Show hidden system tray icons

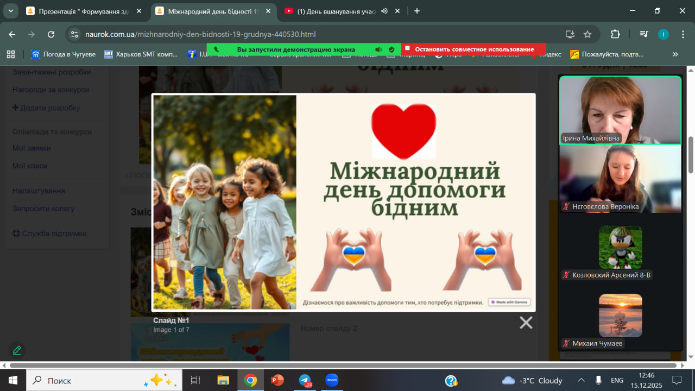click(581, 381)
